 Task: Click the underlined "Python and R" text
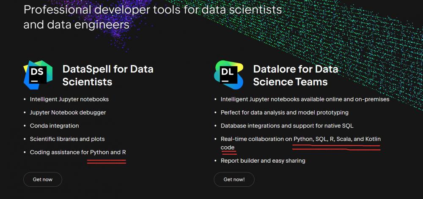[x=107, y=152]
